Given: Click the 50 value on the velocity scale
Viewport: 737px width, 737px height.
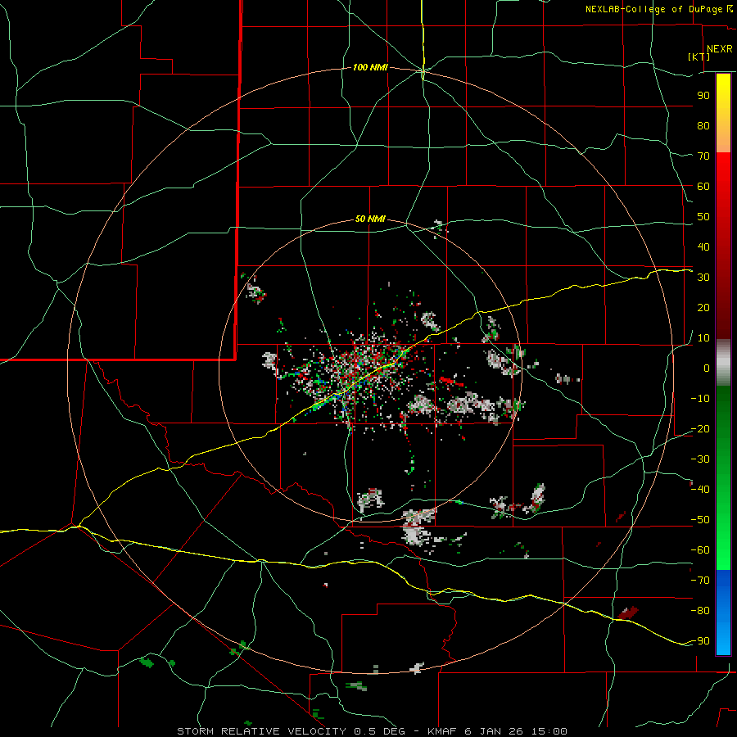Looking at the screenshot, I should (x=703, y=217).
